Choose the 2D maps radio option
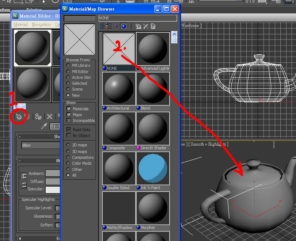 tap(68, 145)
